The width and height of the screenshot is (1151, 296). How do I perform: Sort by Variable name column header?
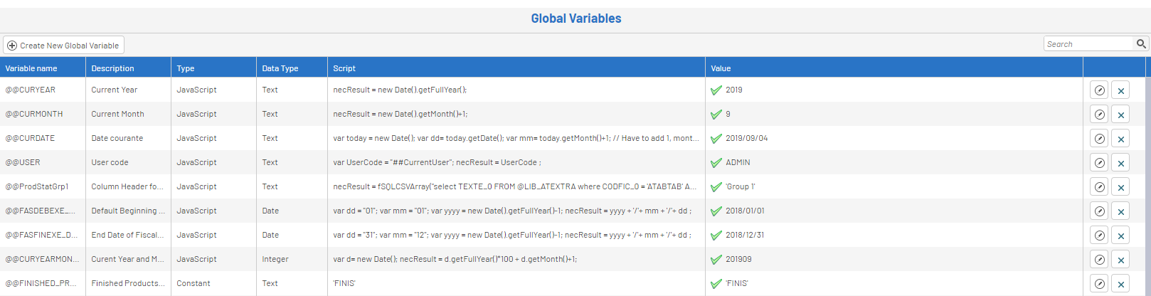tap(31, 68)
